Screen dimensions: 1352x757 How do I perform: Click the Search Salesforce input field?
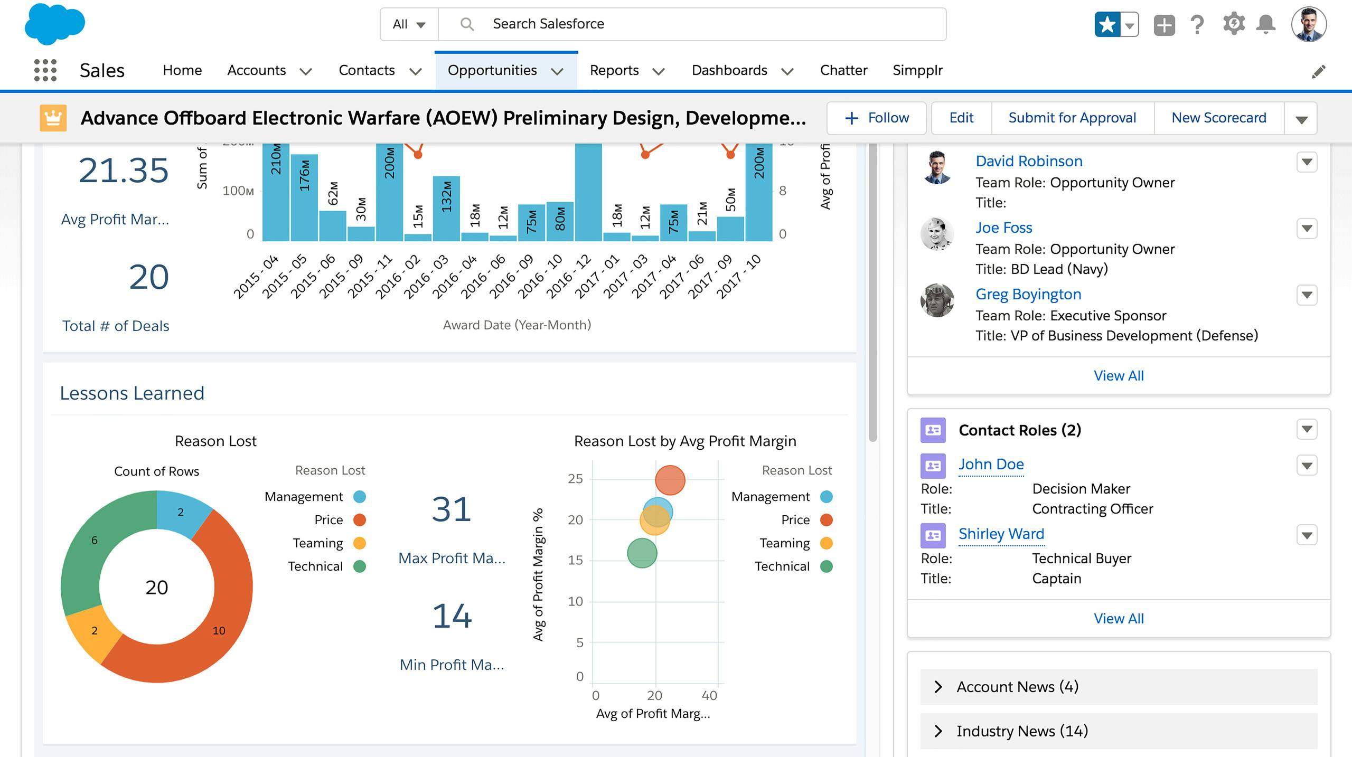tap(692, 24)
